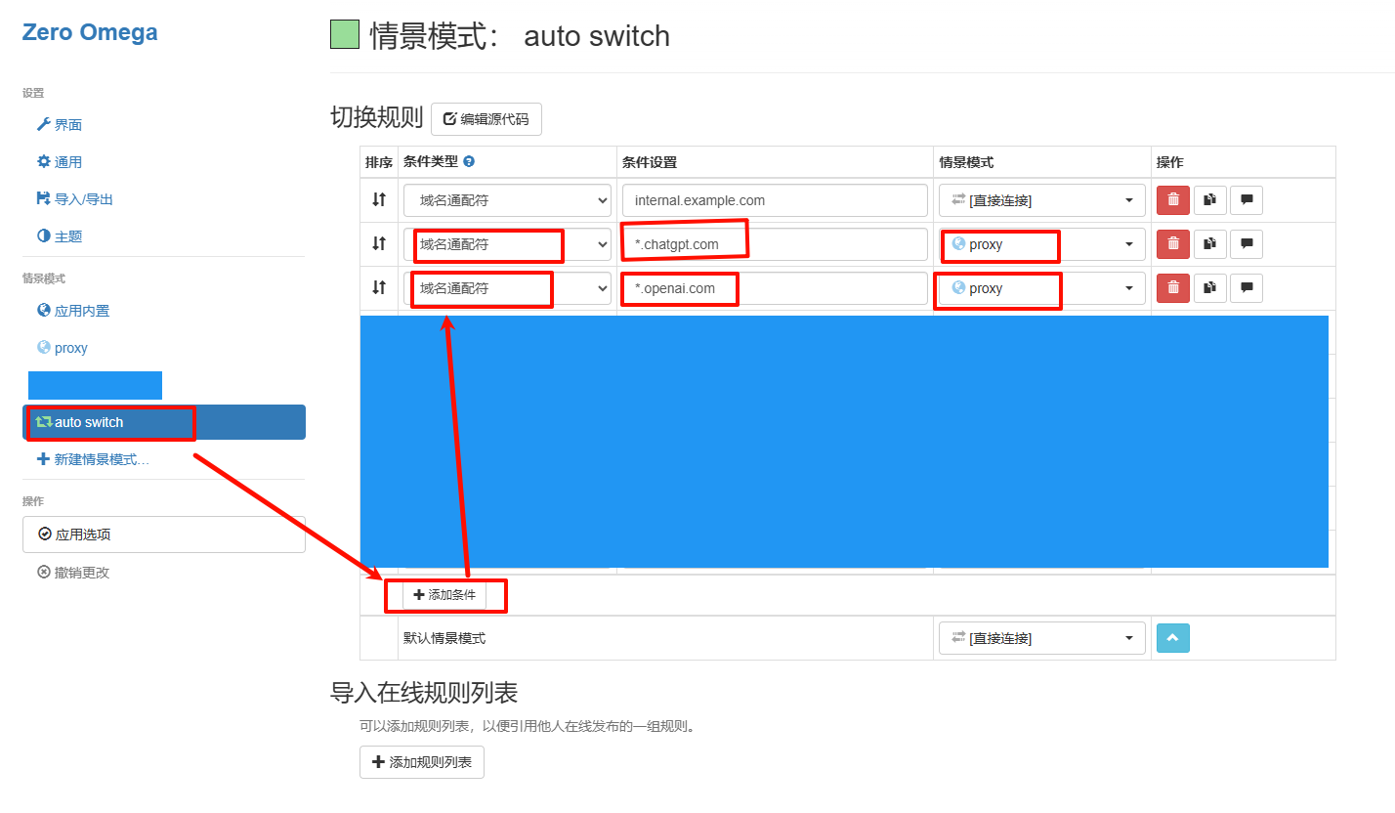Duplicate the *.chatgpt.com rule

click(x=1209, y=244)
